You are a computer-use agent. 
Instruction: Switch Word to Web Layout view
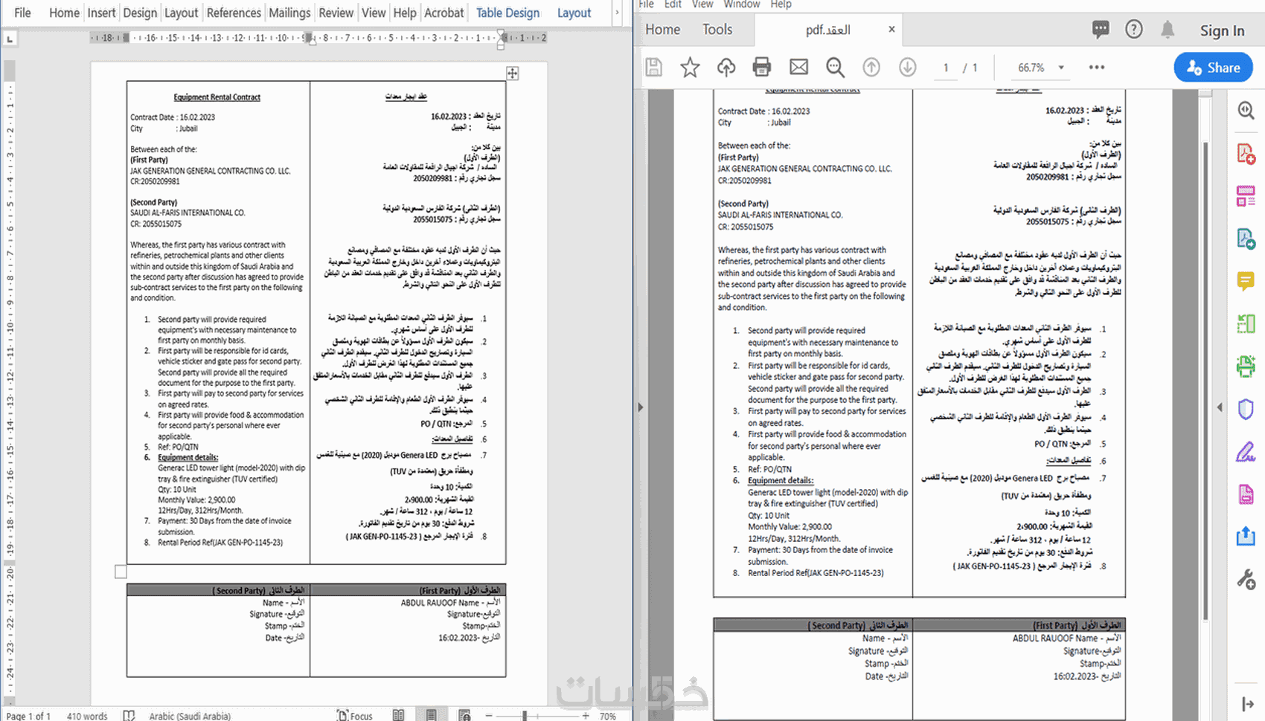click(x=465, y=715)
